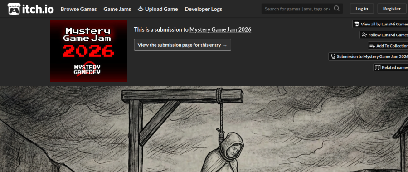
Task: Open the Mystery Game Jam 2026 link
Action: click(x=220, y=29)
